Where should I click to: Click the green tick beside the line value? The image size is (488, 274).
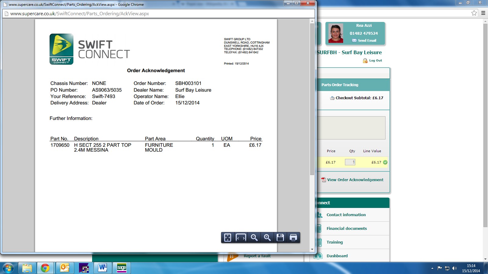click(385, 162)
